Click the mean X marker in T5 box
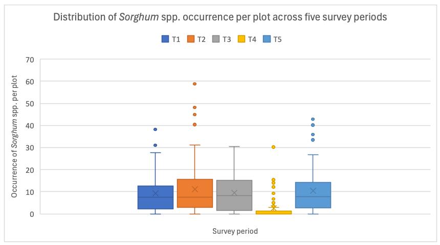The width and height of the screenshot is (440, 245). pos(313,191)
